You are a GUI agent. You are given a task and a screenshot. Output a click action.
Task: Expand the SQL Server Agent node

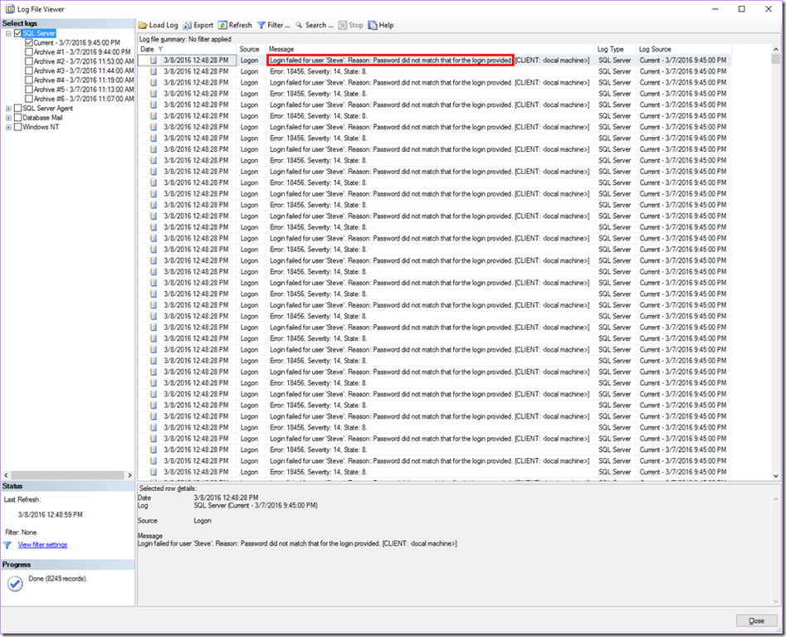pyautogui.click(x=8, y=109)
